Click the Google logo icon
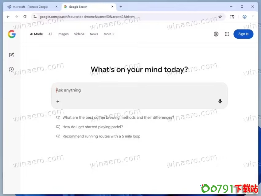This screenshot has height=196, width=261. click(12, 34)
